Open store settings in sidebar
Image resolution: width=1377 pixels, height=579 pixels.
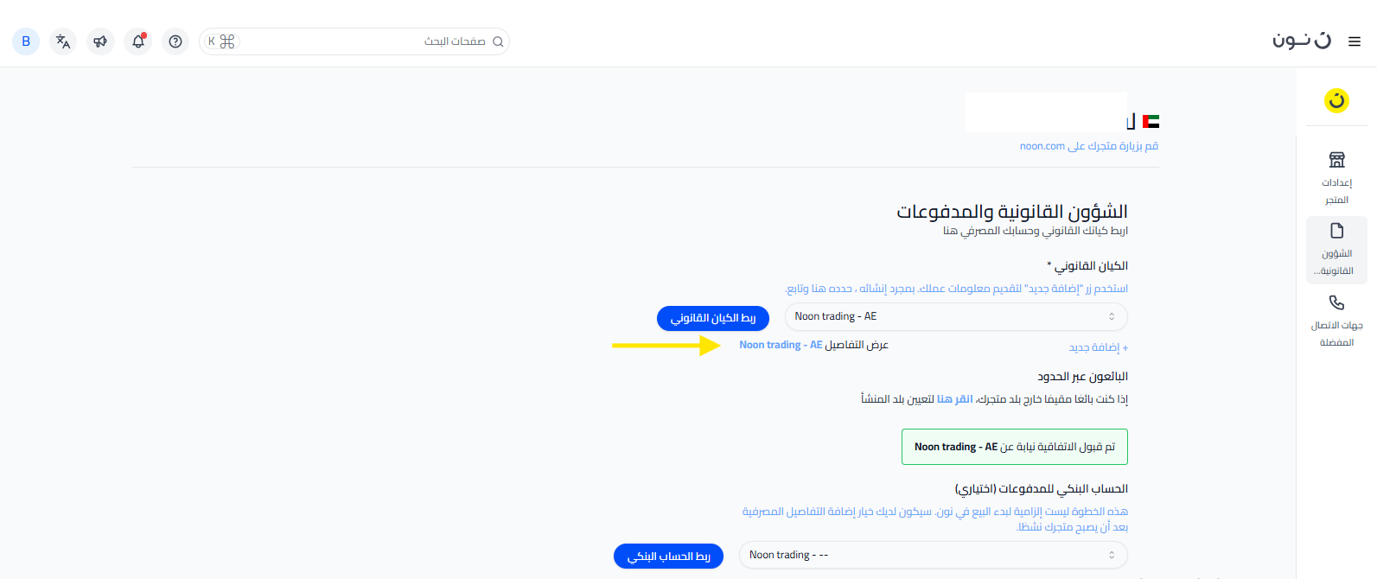pos(1336,178)
